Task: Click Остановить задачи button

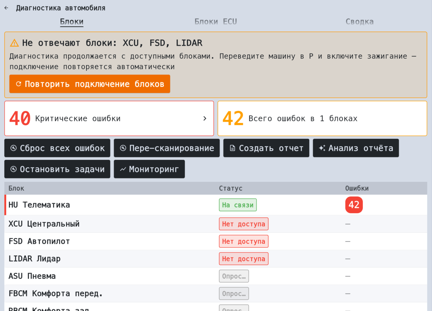Action: 57,169
